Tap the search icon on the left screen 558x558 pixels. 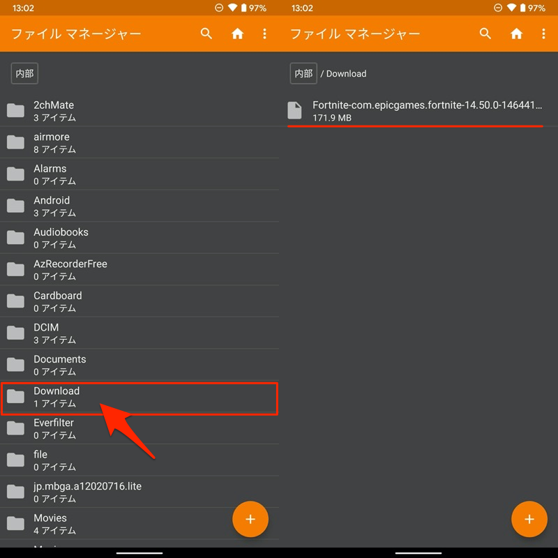206,33
